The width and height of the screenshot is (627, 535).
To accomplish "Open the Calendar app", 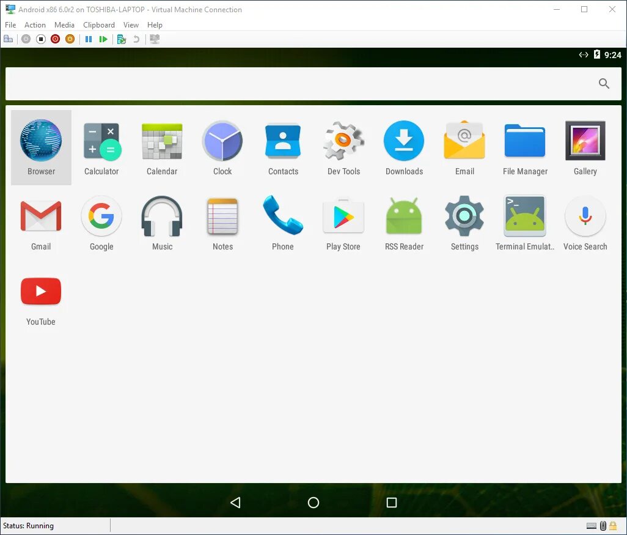I will coord(162,147).
